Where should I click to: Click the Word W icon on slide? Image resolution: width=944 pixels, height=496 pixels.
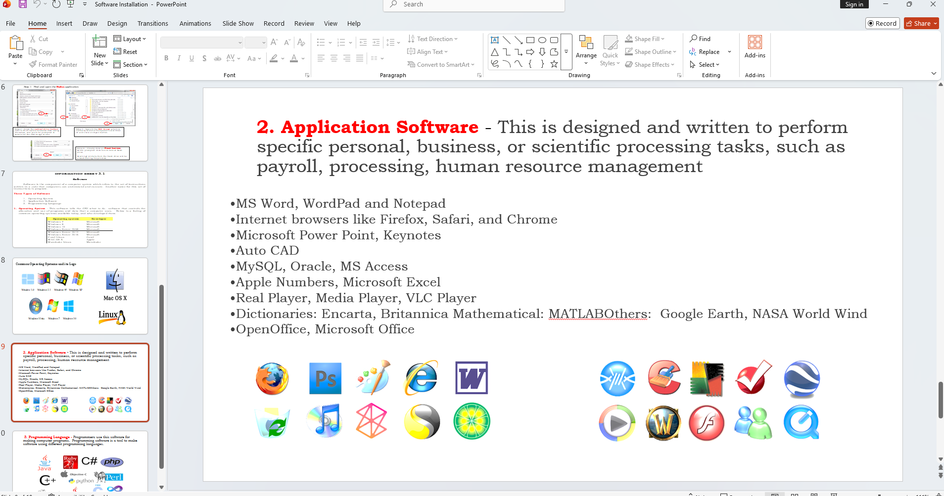(x=472, y=378)
